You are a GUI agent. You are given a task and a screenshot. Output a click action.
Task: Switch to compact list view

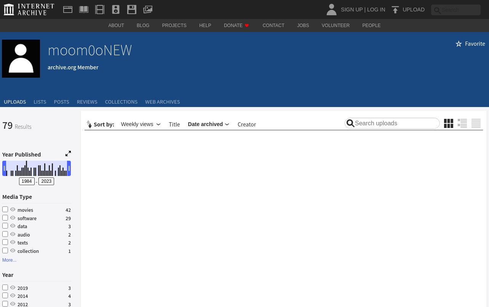(x=476, y=123)
